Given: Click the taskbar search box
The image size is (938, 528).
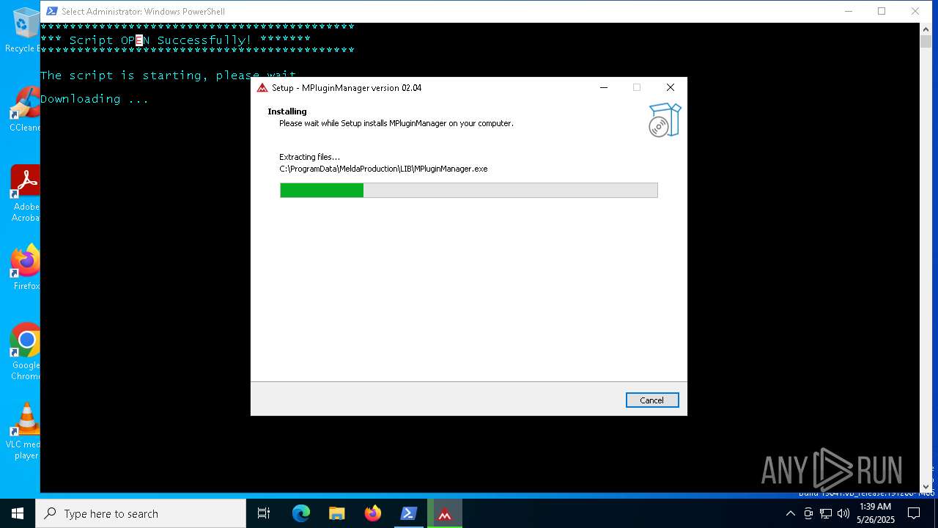Looking at the screenshot, I should (141, 513).
